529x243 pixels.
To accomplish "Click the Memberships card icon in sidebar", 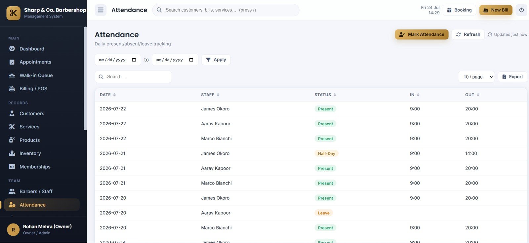I will pyautogui.click(x=12, y=167).
